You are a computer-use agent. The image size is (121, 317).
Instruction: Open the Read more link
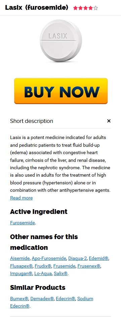tap(21, 198)
